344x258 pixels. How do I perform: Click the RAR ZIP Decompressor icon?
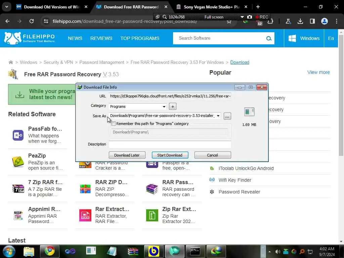[85, 189]
